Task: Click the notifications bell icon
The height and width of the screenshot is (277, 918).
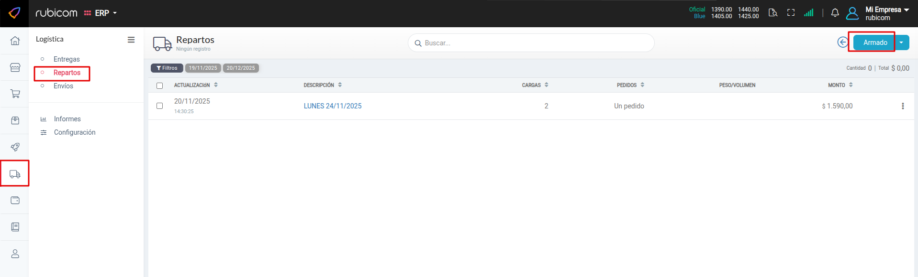Action: (x=835, y=13)
